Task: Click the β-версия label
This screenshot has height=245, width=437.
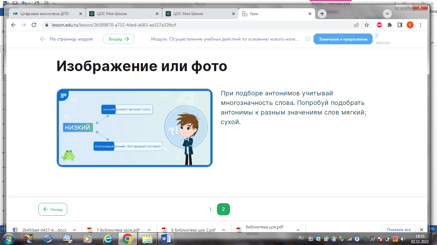Action: (382, 39)
